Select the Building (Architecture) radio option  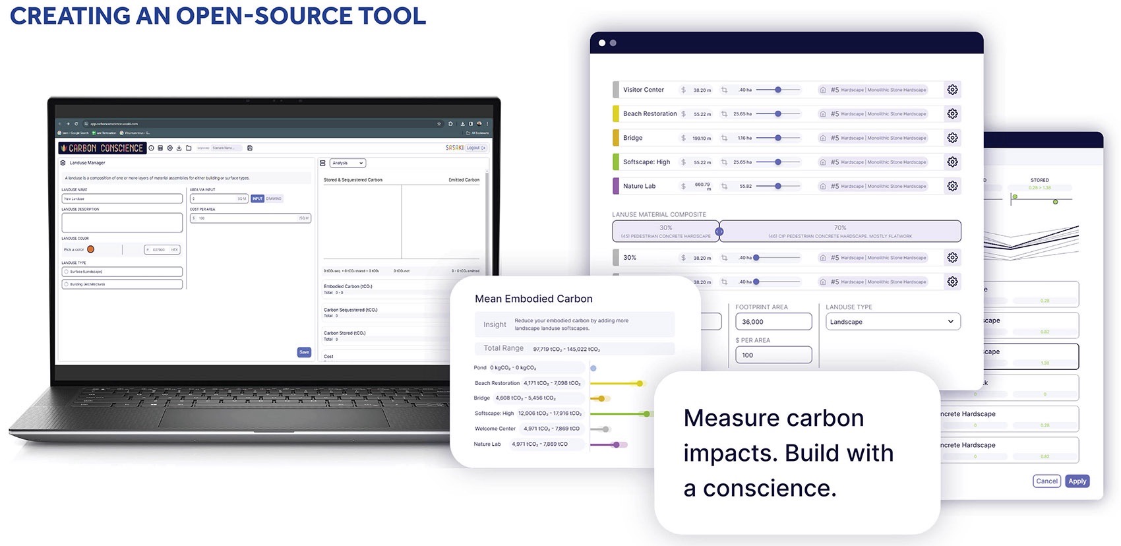coord(66,284)
